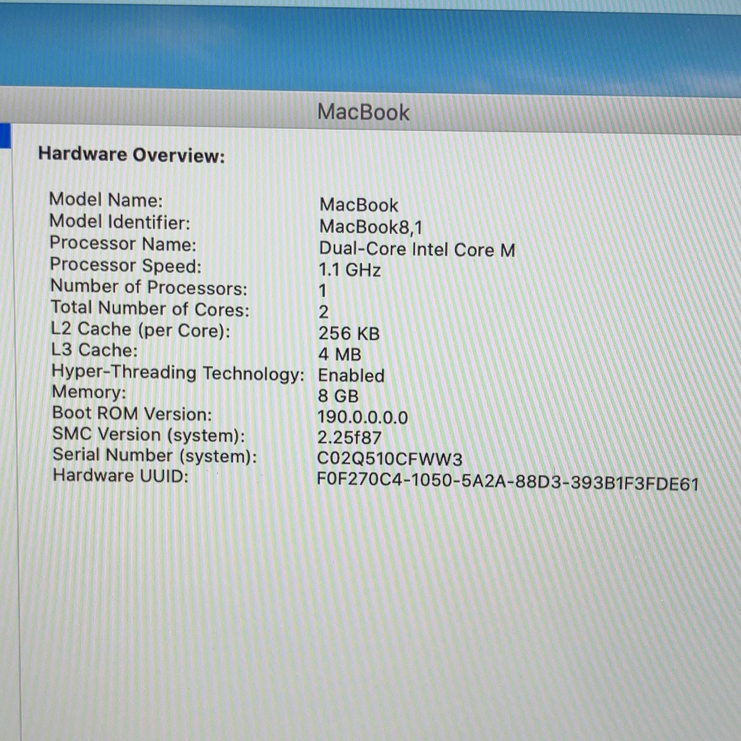Select the Hardware UUID value F0F270C4-1050-5A2A-88D3-393B1F3FDE61
Image resolution: width=741 pixels, height=741 pixels.
tap(508, 482)
